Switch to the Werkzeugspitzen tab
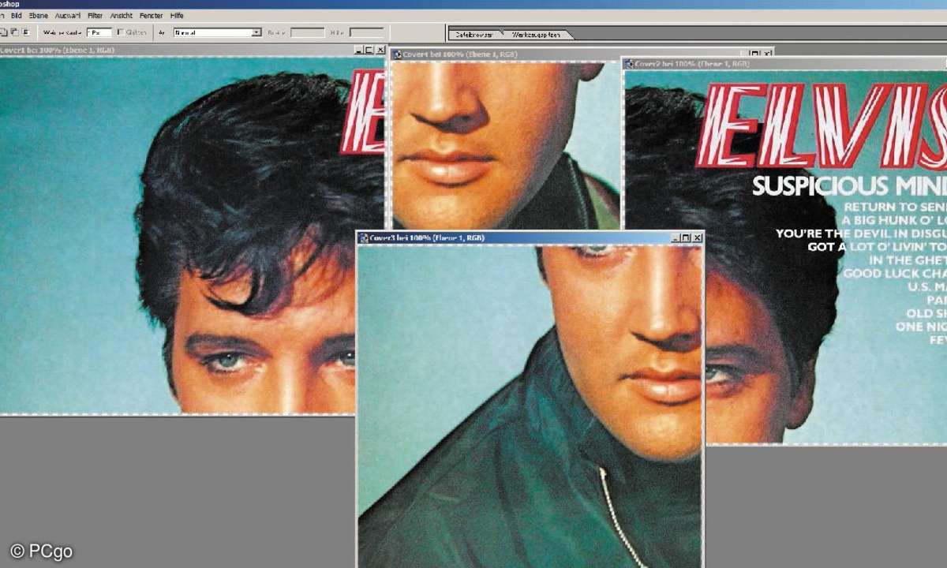 [537, 35]
